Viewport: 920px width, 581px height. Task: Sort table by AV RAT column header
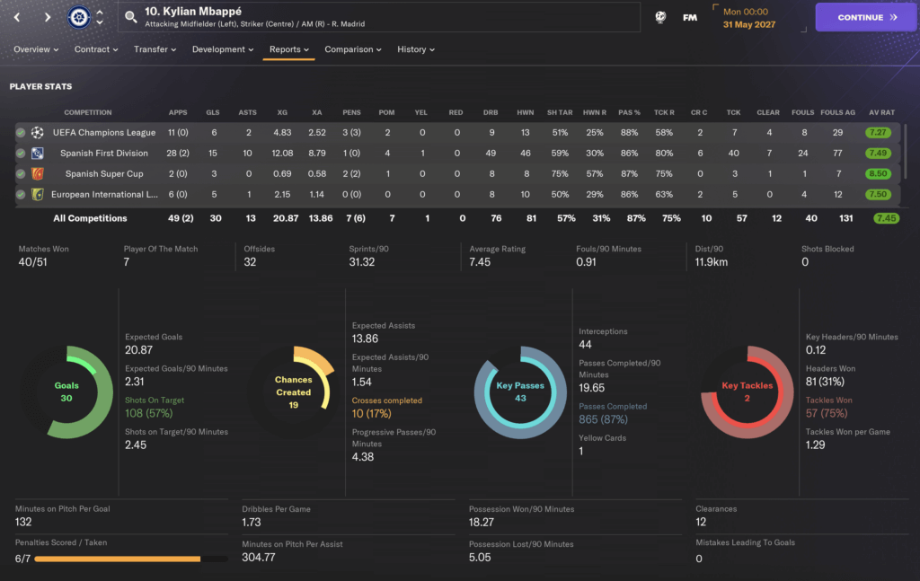[x=881, y=112]
